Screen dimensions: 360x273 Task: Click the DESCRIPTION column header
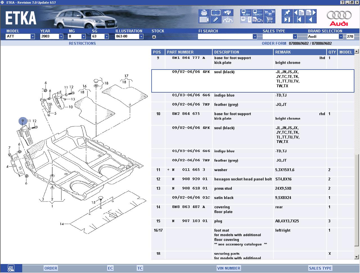243,52
